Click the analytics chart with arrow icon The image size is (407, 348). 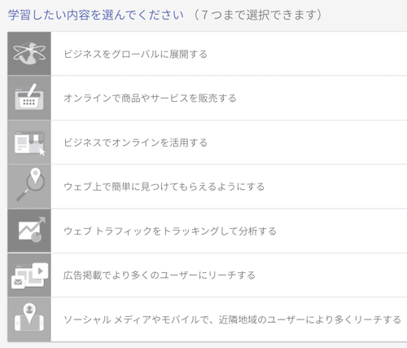tap(29, 231)
